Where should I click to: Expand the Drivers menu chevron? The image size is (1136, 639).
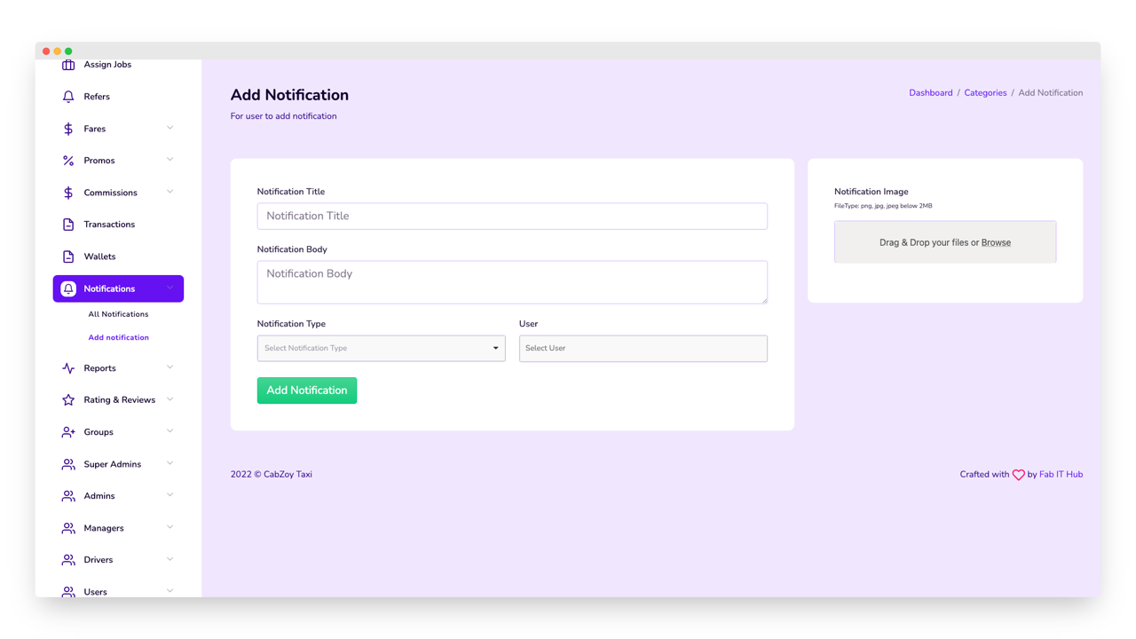click(x=170, y=559)
